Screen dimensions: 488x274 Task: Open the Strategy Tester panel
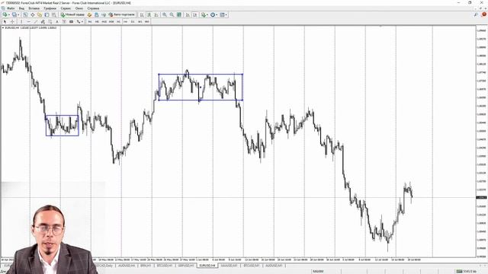54,14
